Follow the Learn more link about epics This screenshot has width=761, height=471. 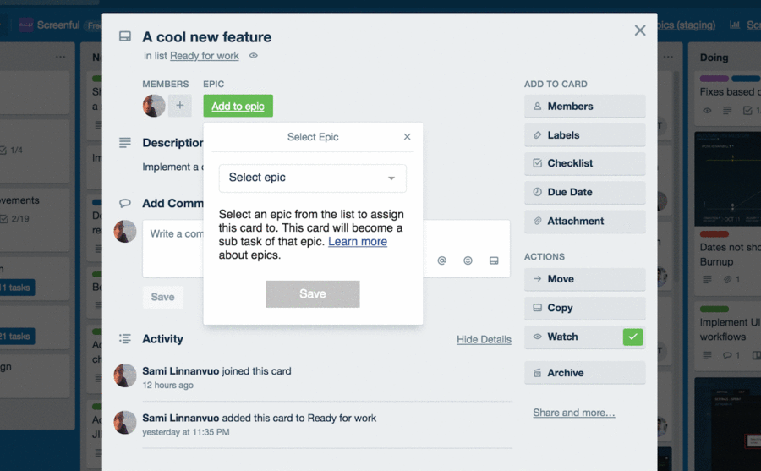point(358,242)
